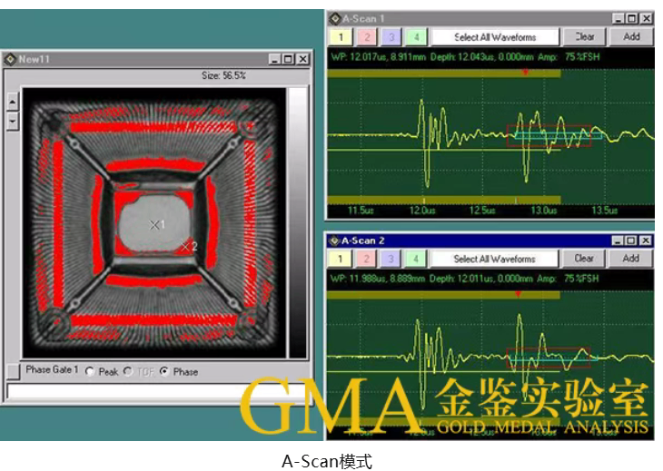Click the scroll down arrow beside scan image
This screenshot has width=663, height=471.
[x=12, y=118]
